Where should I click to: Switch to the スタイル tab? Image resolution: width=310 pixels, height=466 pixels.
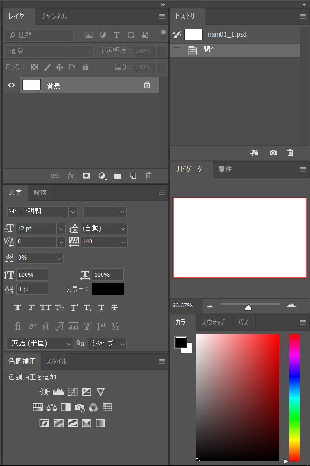coord(56,361)
